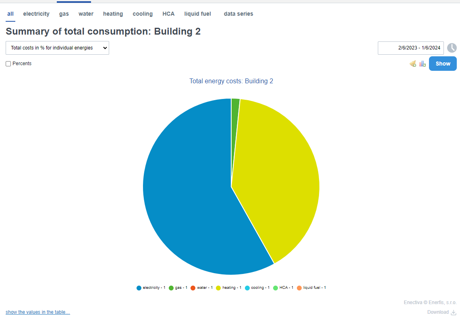Switch to the electricity tab
This screenshot has width=460, height=319.
tap(36, 14)
